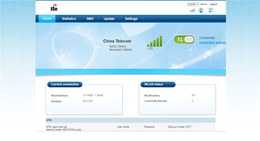The width and height of the screenshot is (260, 141).
Task: Go to the SMS tab
Action: [x=90, y=19]
